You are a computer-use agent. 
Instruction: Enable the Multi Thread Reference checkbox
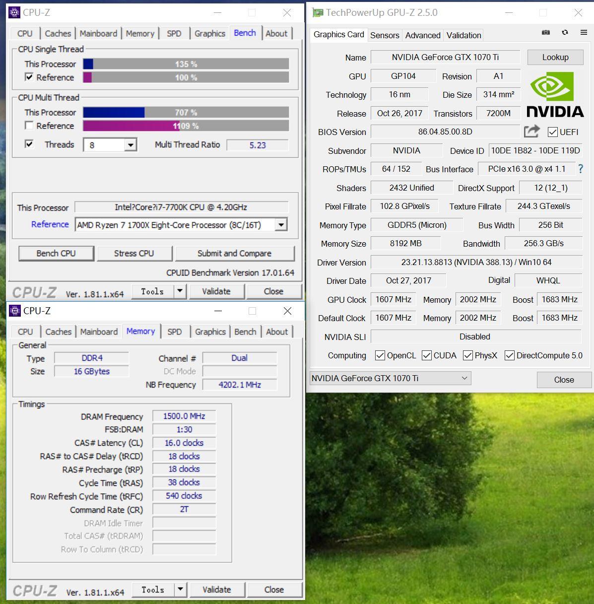[29, 126]
